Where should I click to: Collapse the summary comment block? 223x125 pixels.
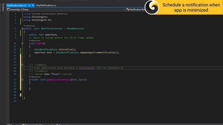tap(22, 65)
